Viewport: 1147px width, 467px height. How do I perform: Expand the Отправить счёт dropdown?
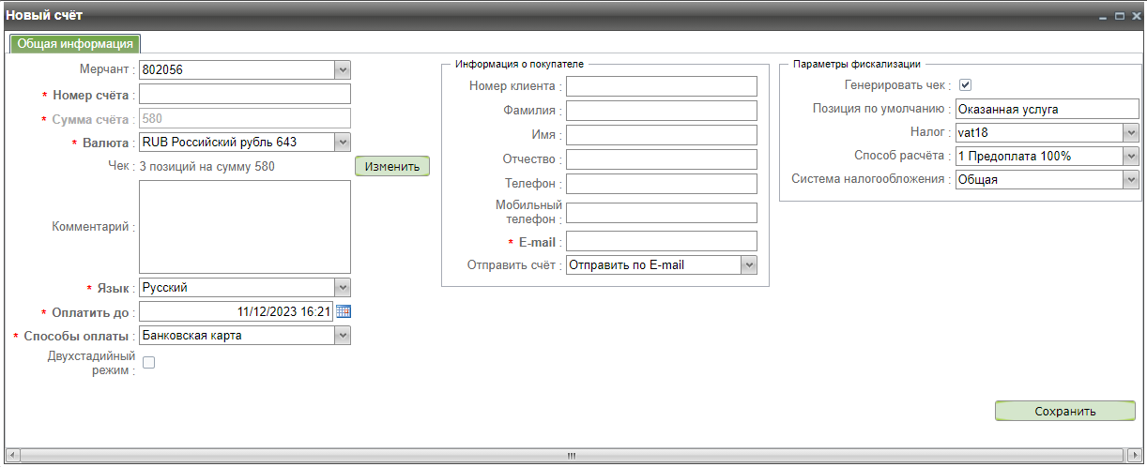click(x=748, y=265)
